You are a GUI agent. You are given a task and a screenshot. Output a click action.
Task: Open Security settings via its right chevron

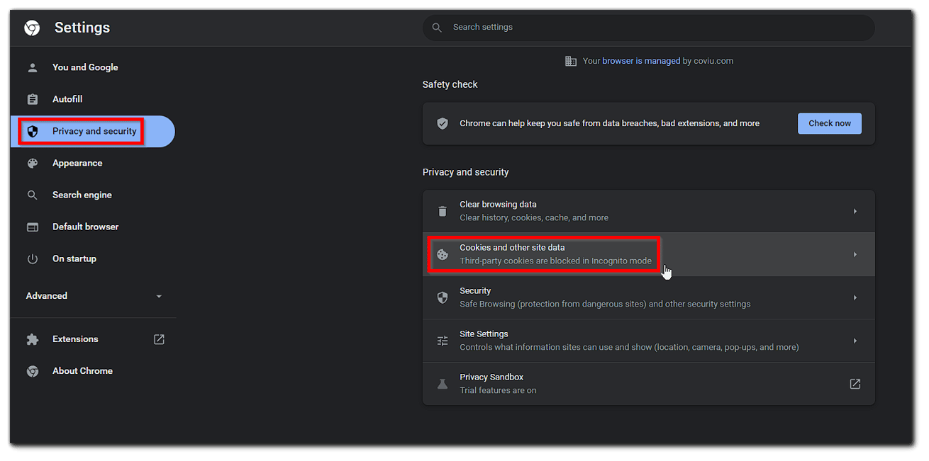click(x=855, y=297)
